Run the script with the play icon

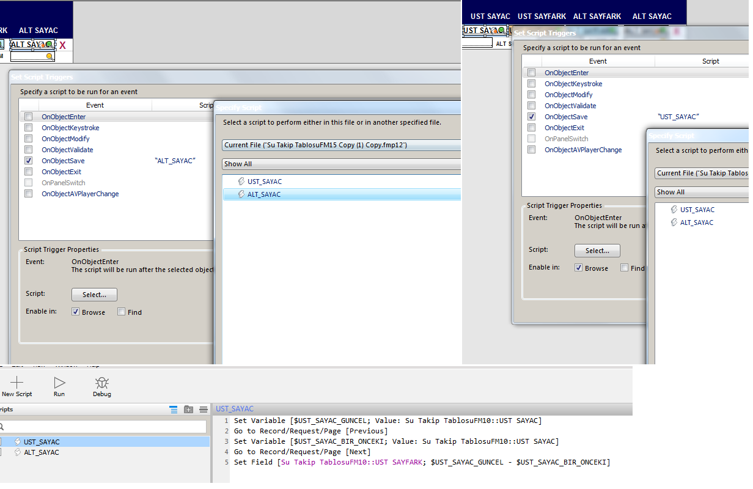click(x=59, y=383)
